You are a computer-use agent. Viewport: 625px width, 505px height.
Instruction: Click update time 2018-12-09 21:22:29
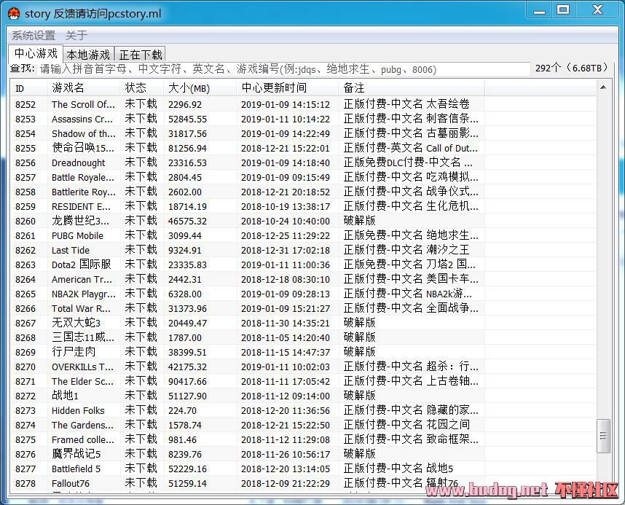[x=286, y=483]
